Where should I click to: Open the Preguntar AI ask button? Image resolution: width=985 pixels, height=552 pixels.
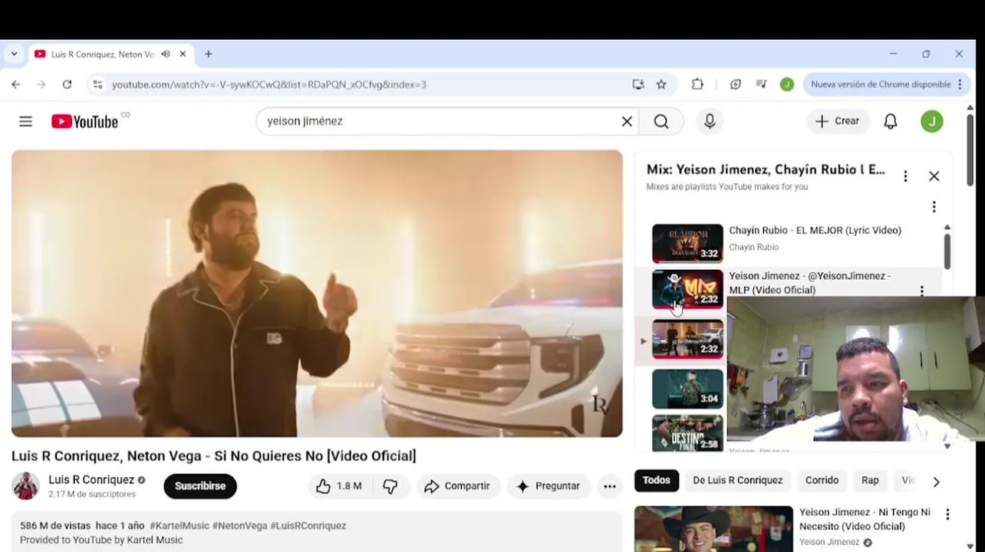pos(549,486)
